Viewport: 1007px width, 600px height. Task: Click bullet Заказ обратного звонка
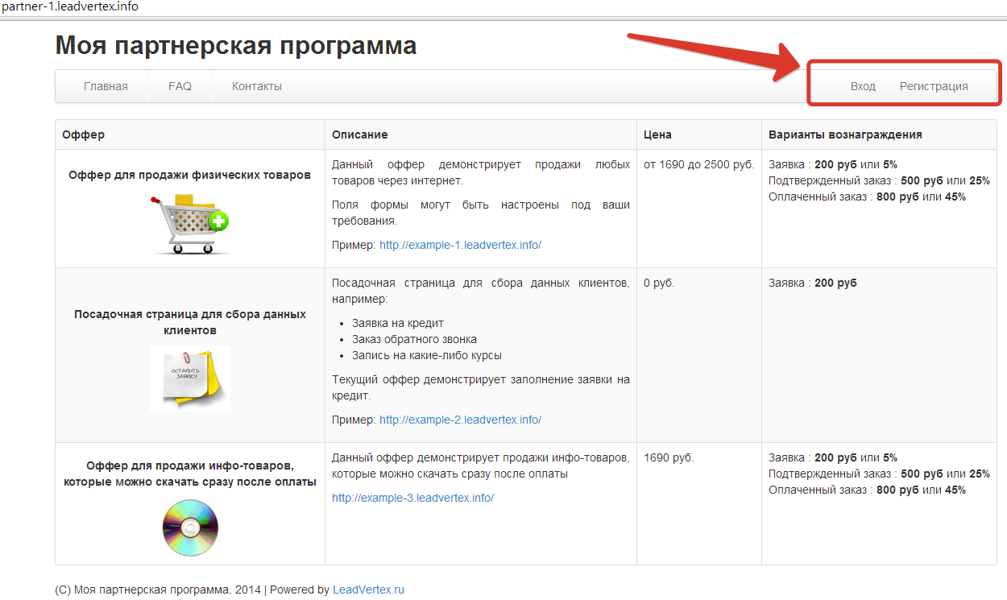tap(414, 339)
